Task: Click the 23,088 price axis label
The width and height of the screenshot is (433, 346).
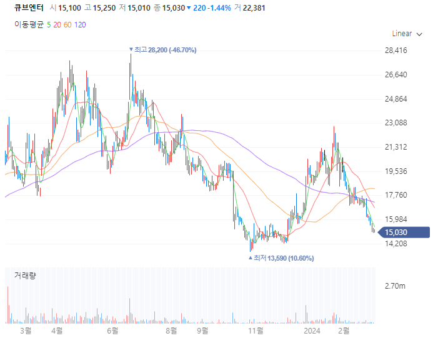Action: pos(396,123)
